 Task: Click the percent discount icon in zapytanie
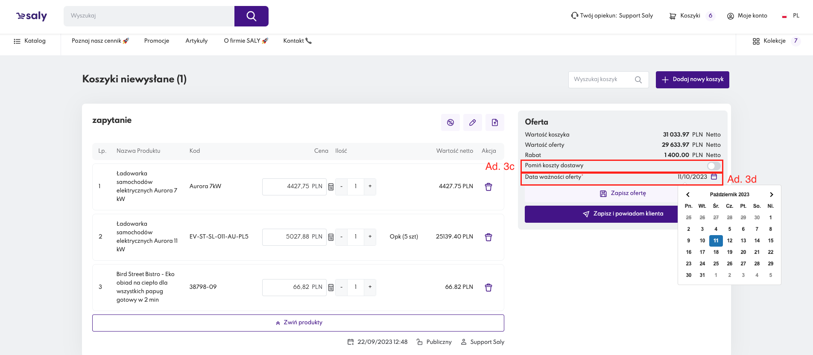[450, 122]
